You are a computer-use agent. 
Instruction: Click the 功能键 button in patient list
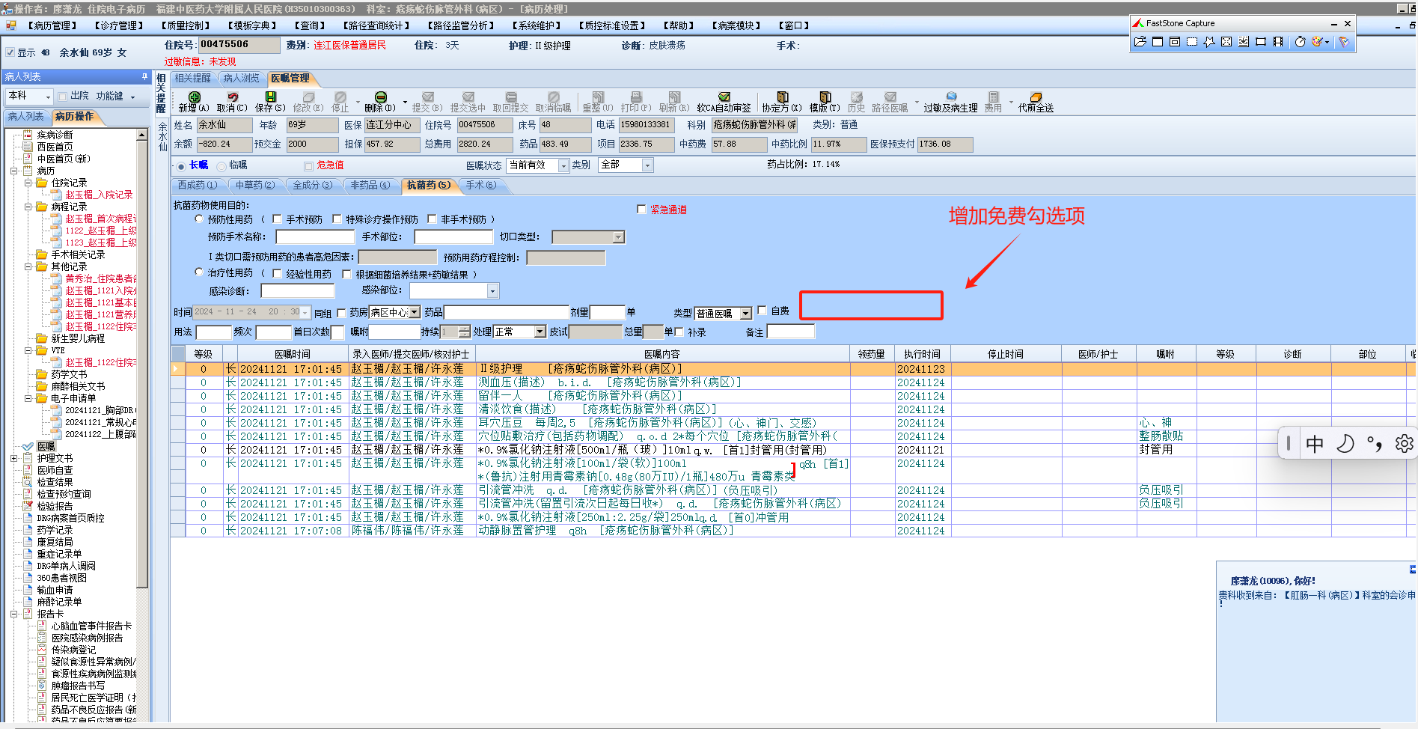(115, 97)
